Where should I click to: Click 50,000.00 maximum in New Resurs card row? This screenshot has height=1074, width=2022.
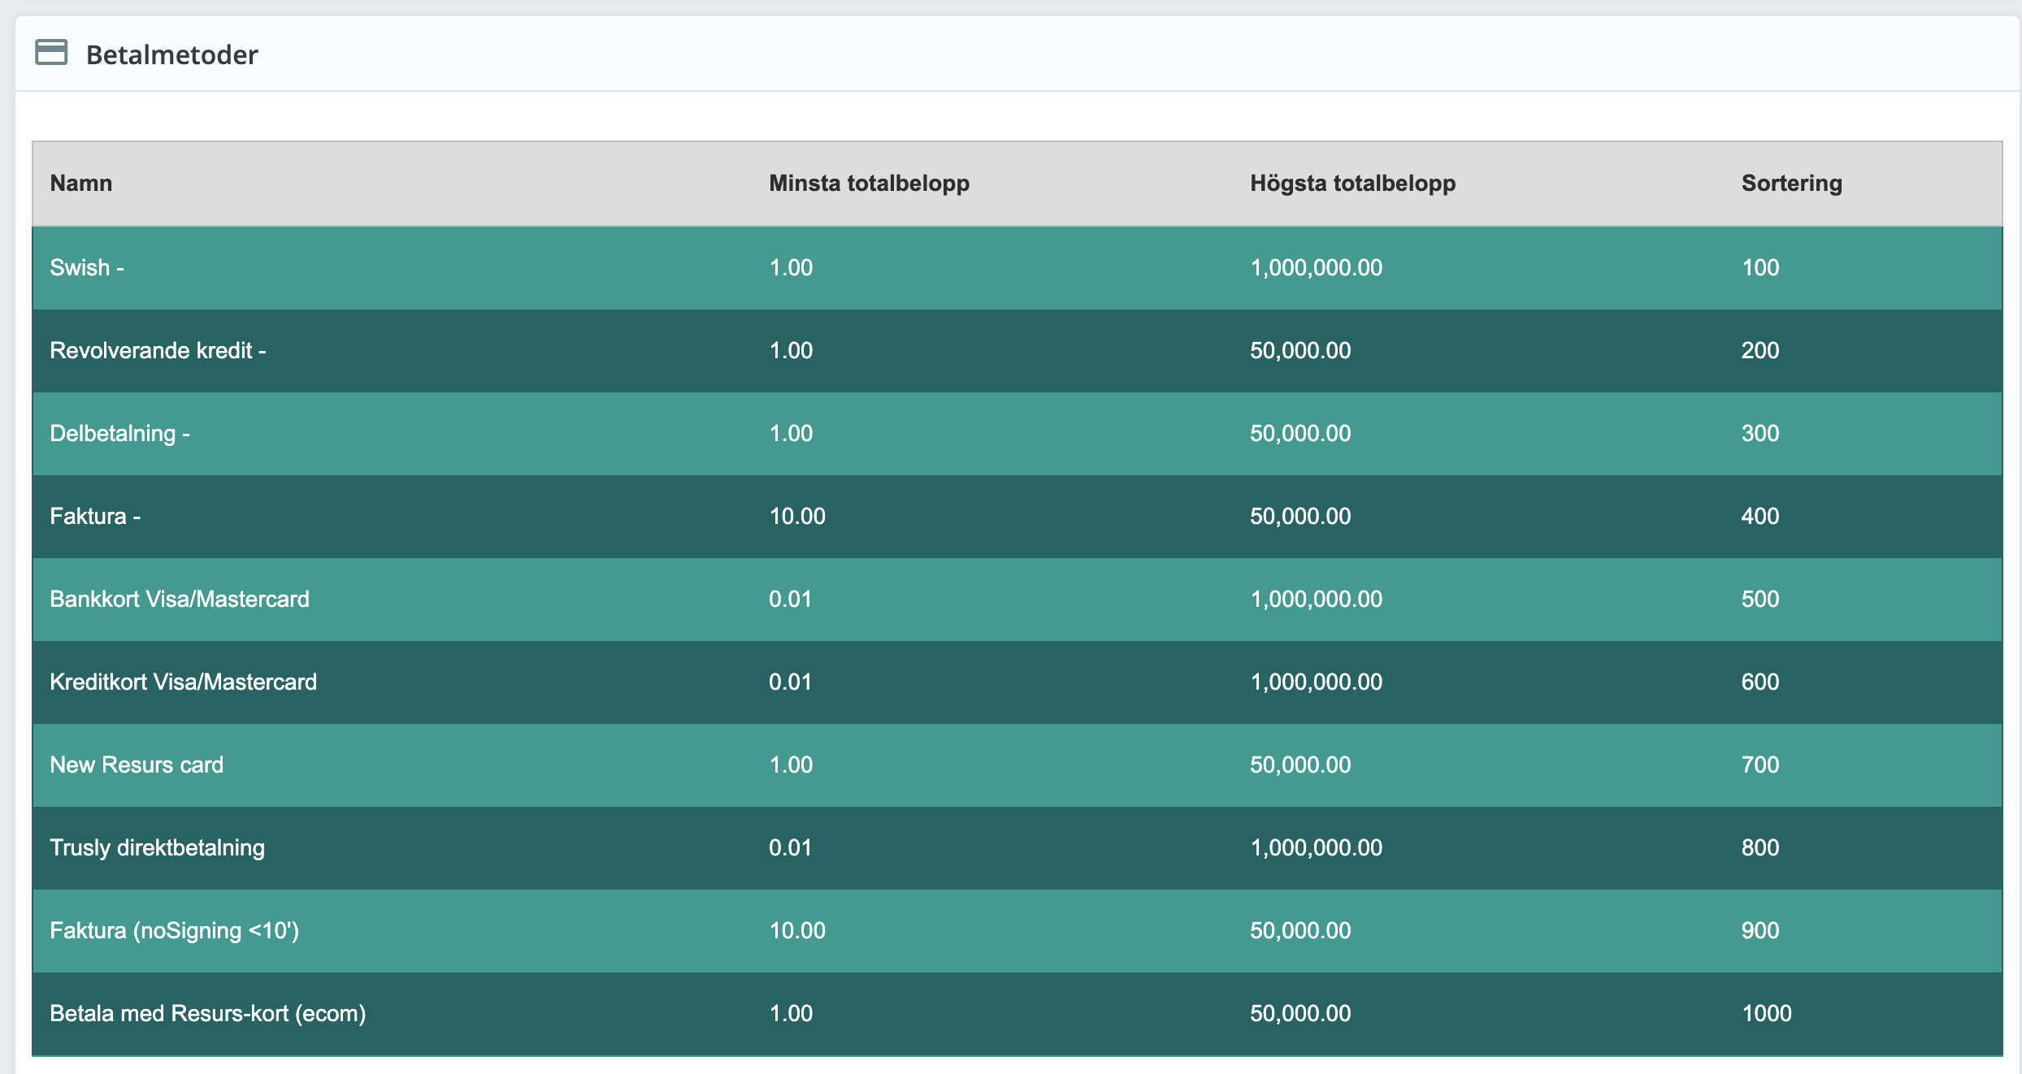tap(1300, 764)
